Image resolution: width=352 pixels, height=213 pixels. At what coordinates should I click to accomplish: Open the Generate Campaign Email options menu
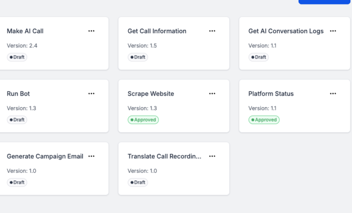point(91,156)
